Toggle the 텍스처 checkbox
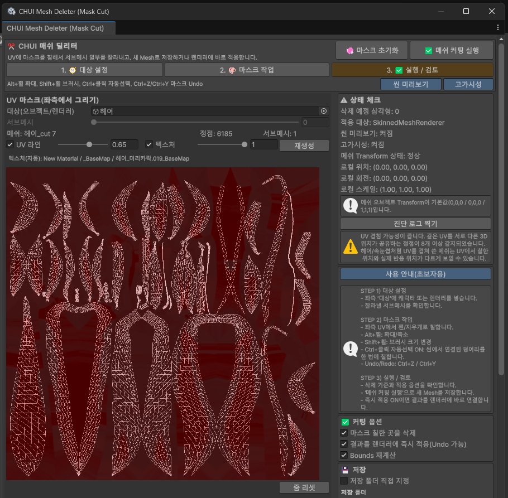The height and width of the screenshot is (498, 508). (x=149, y=144)
